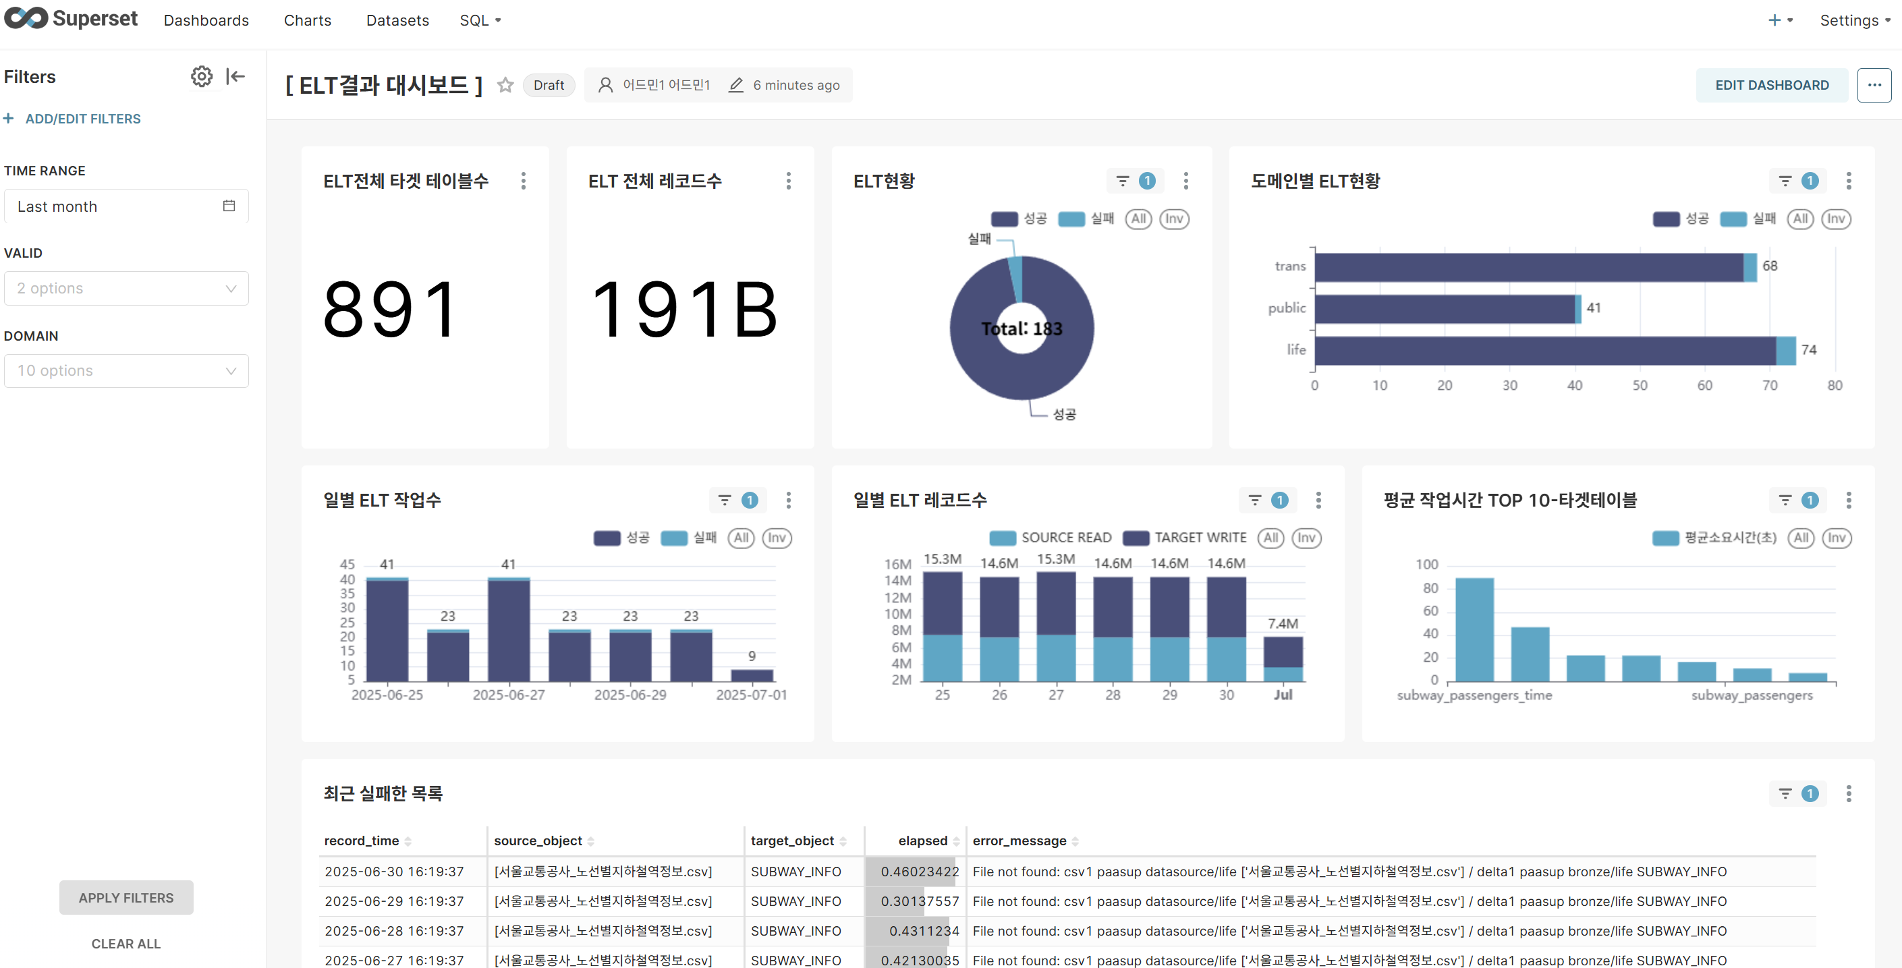Open the more options menu of 평균 작업시간 TOP 10

[1849, 500]
